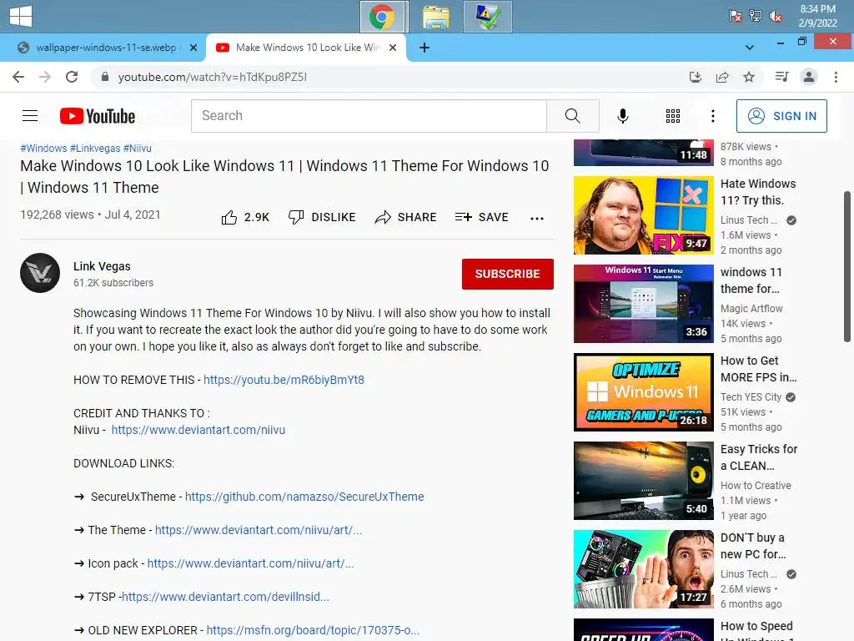This screenshot has height=641, width=854.
Task: Open the OLD NEW EXPLORER msfn link
Action: (x=313, y=630)
